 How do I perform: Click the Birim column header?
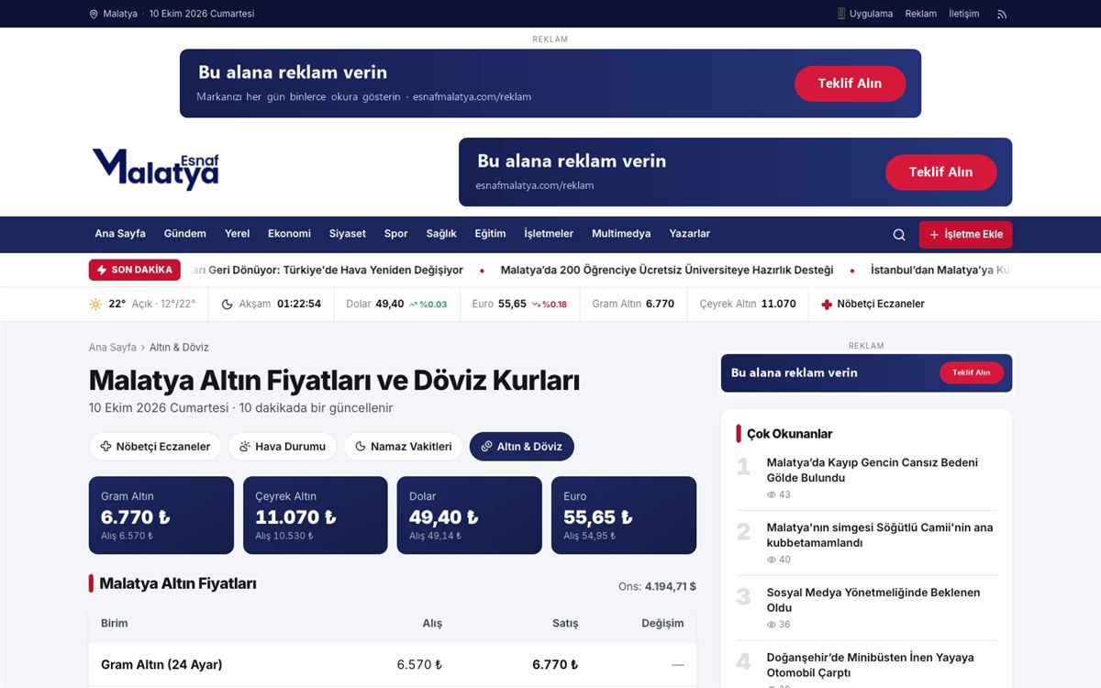click(x=115, y=624)
